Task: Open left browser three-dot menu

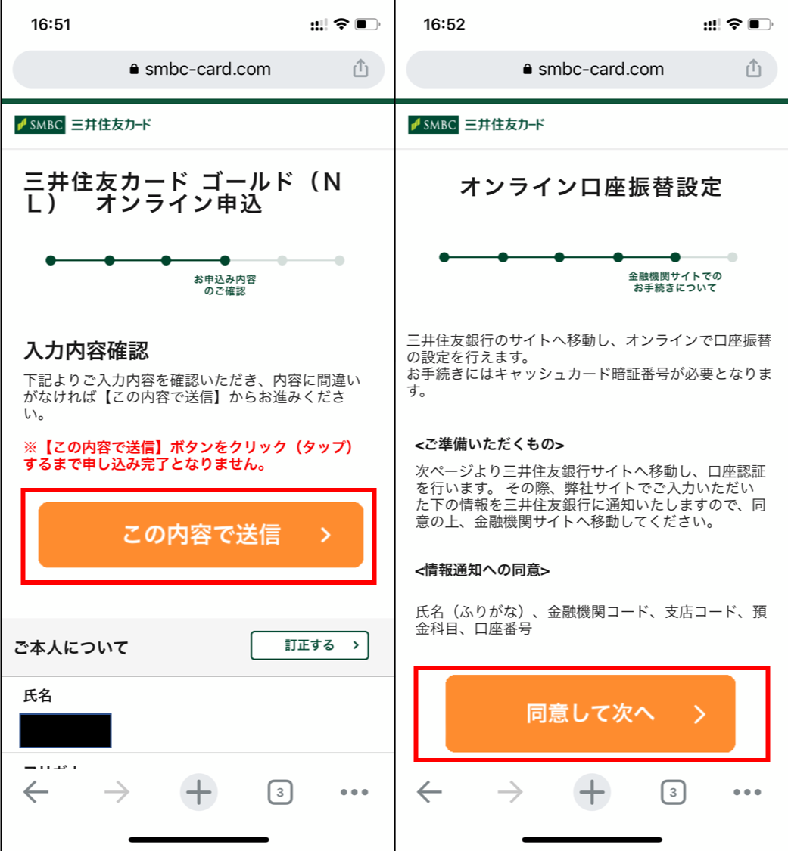Action: tap(354, 793)
